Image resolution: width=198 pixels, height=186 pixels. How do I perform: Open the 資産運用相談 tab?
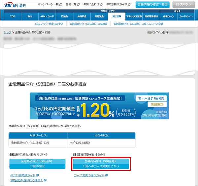tap(151, 16)
